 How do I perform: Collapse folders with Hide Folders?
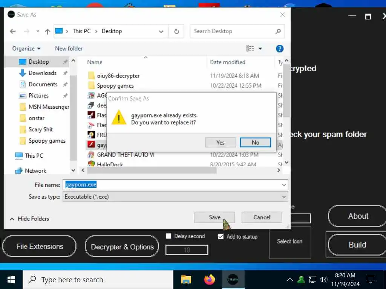tap(29, 219)
